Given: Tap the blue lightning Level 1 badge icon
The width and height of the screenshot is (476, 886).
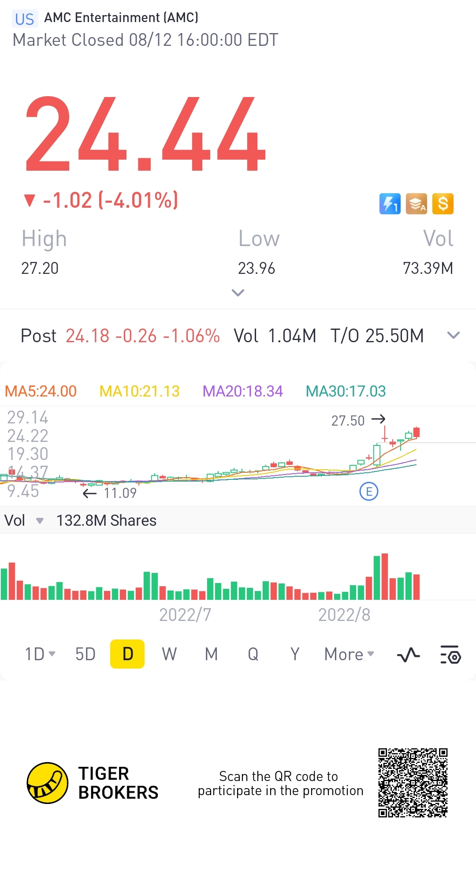Looking at the screenshot, I should coord(390,204).
